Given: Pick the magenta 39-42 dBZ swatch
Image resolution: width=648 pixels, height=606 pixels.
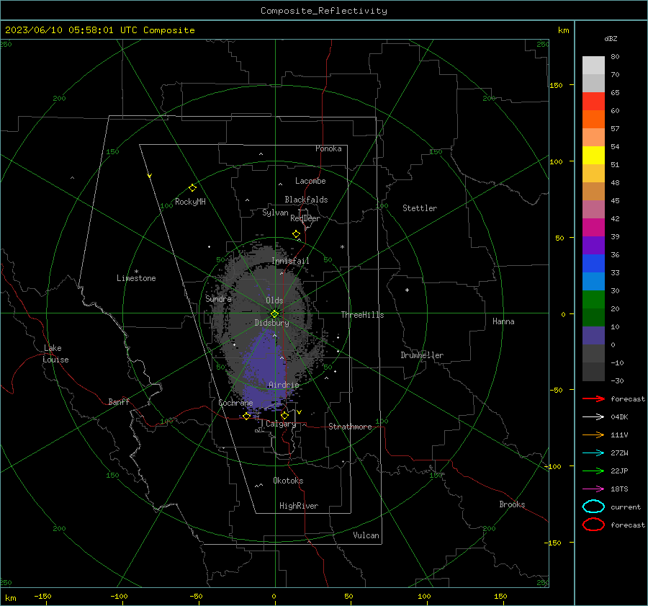Looking at the screenshot, I should [x=593, y=228].
